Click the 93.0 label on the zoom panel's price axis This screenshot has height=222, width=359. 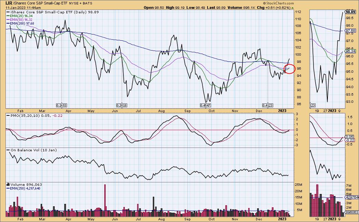tap(349, 102)
